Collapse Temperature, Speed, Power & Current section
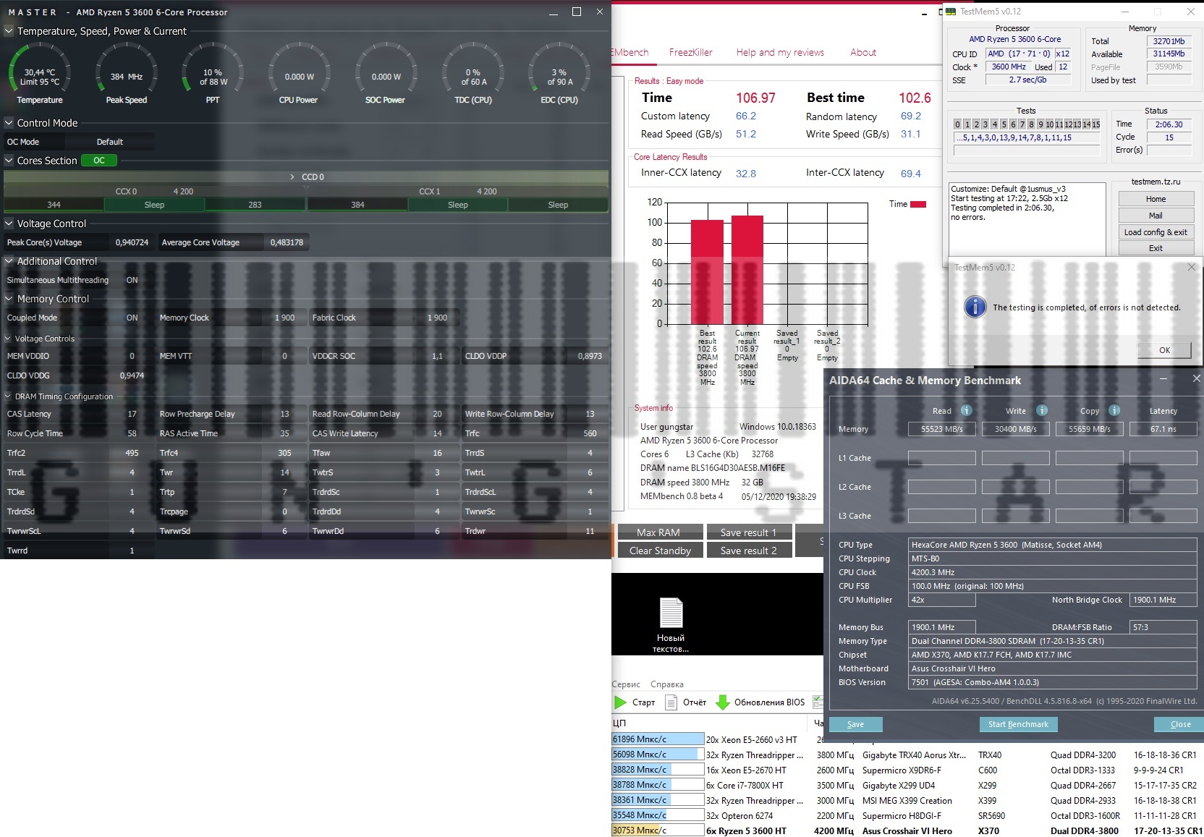Image resolution: width=1204 pixels, height=837 pixels. tap(9, 31)
